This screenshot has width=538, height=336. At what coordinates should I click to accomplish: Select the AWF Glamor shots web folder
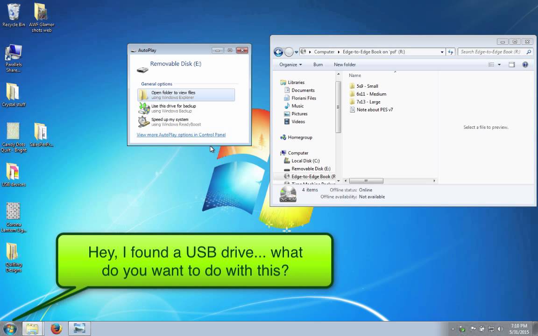pos(42,18)
